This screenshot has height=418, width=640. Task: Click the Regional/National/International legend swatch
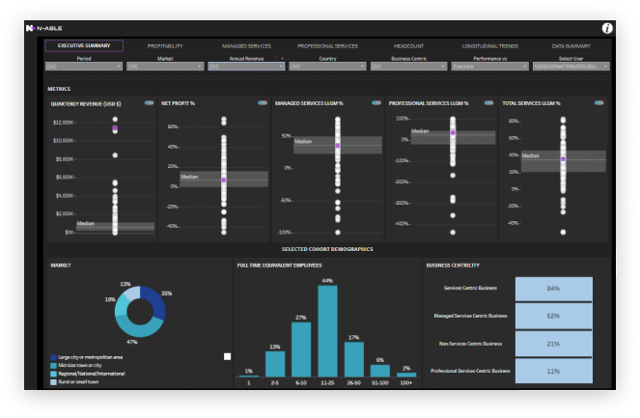tap(53, 374)
